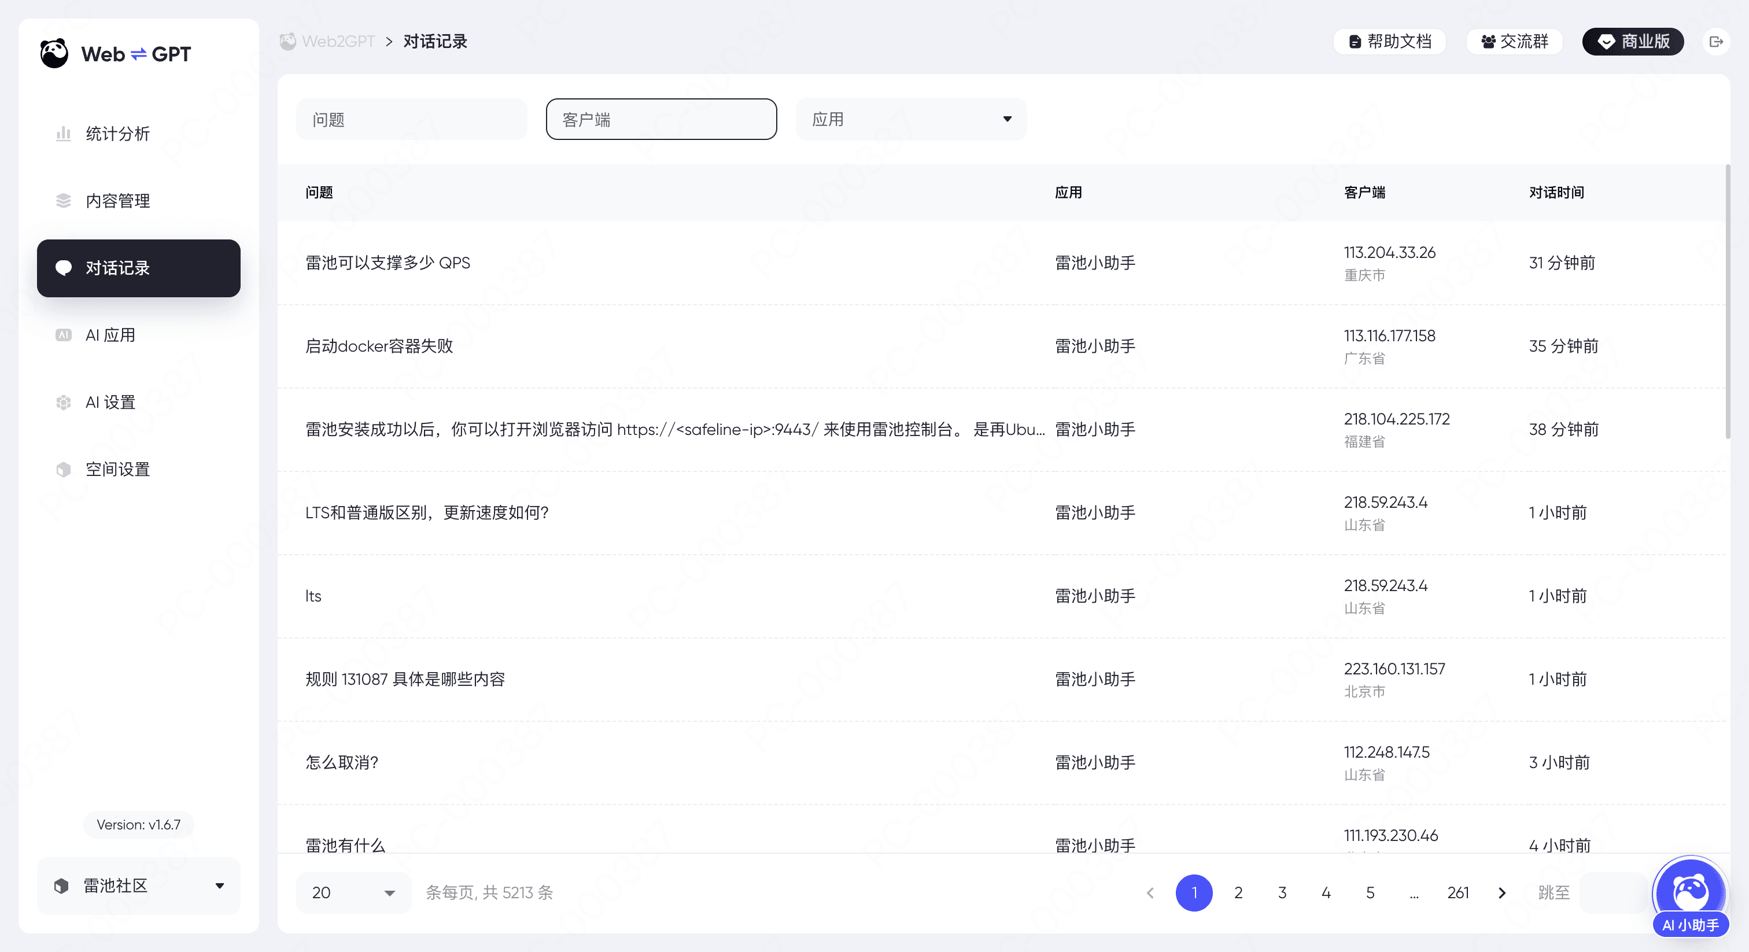Click the chat bubble icon beside 对话记录
1749x952 pixels.
click(x=63, y=268)
